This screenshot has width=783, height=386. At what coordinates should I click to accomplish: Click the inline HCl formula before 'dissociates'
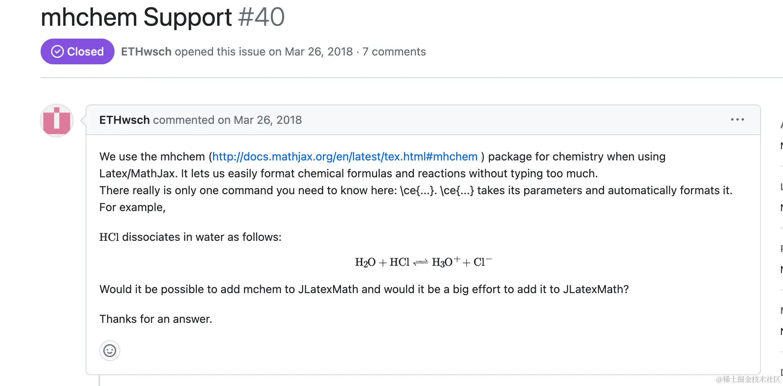pos(109,237)
